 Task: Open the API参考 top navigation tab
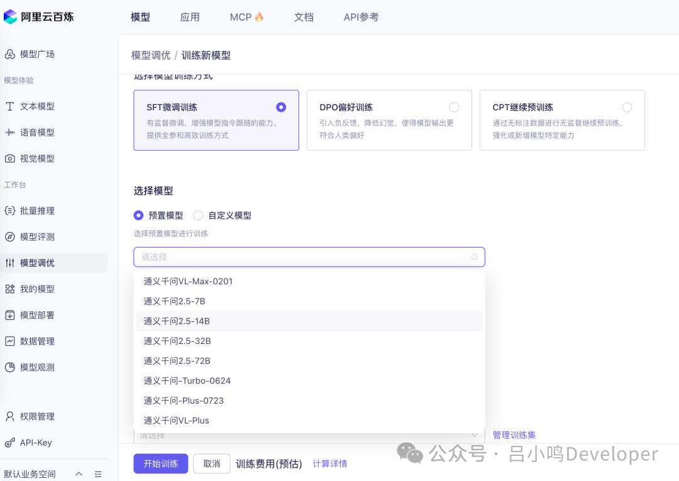pos(361,18)
